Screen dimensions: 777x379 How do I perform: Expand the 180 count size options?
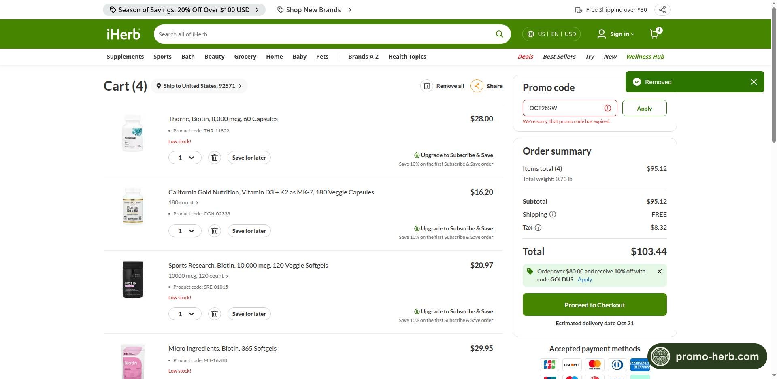183,202
